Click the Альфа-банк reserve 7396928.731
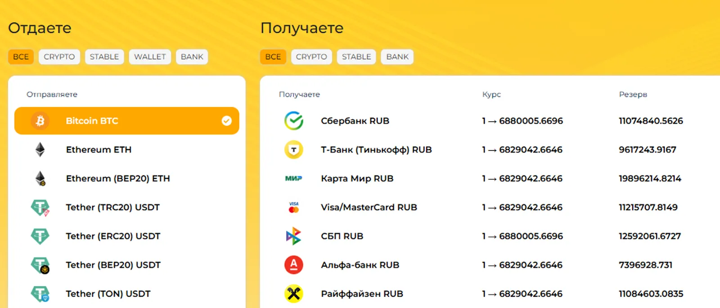This screenshot has height=308, width=720. (x=646, y=265)
